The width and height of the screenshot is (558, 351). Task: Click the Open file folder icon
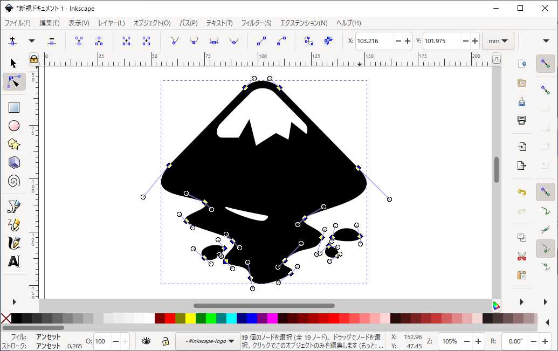(522, 82)
